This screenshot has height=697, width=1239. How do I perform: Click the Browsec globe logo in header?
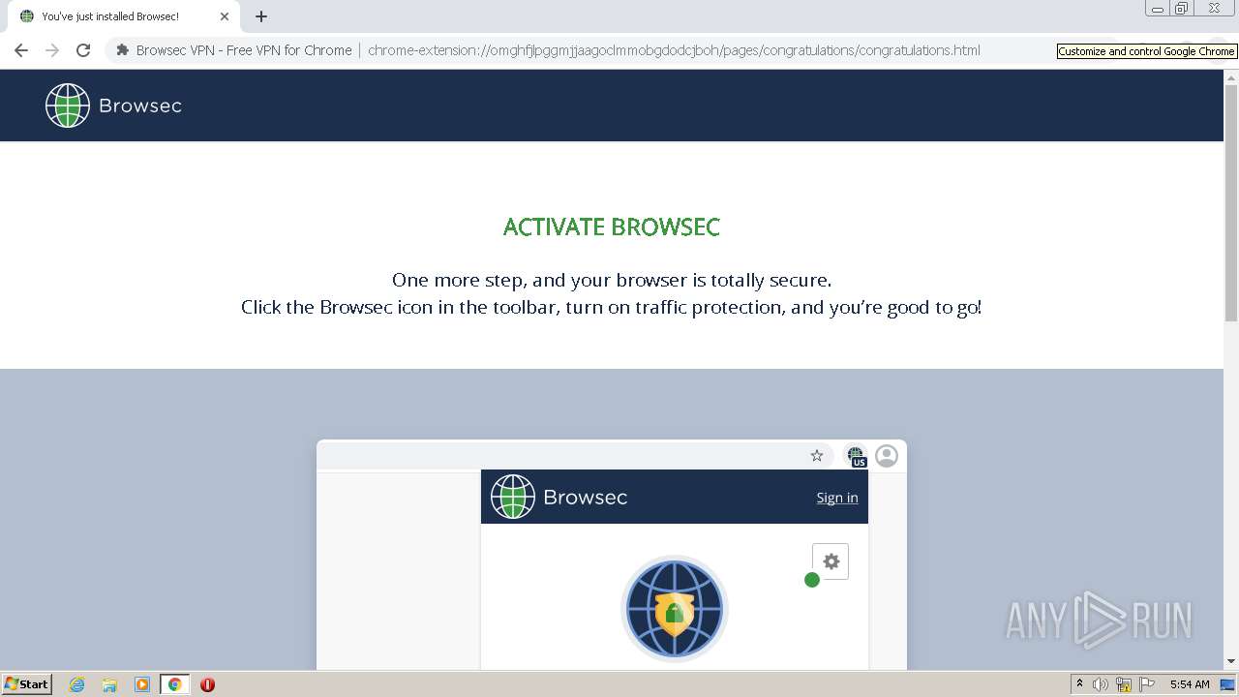[x=68, y=106]
